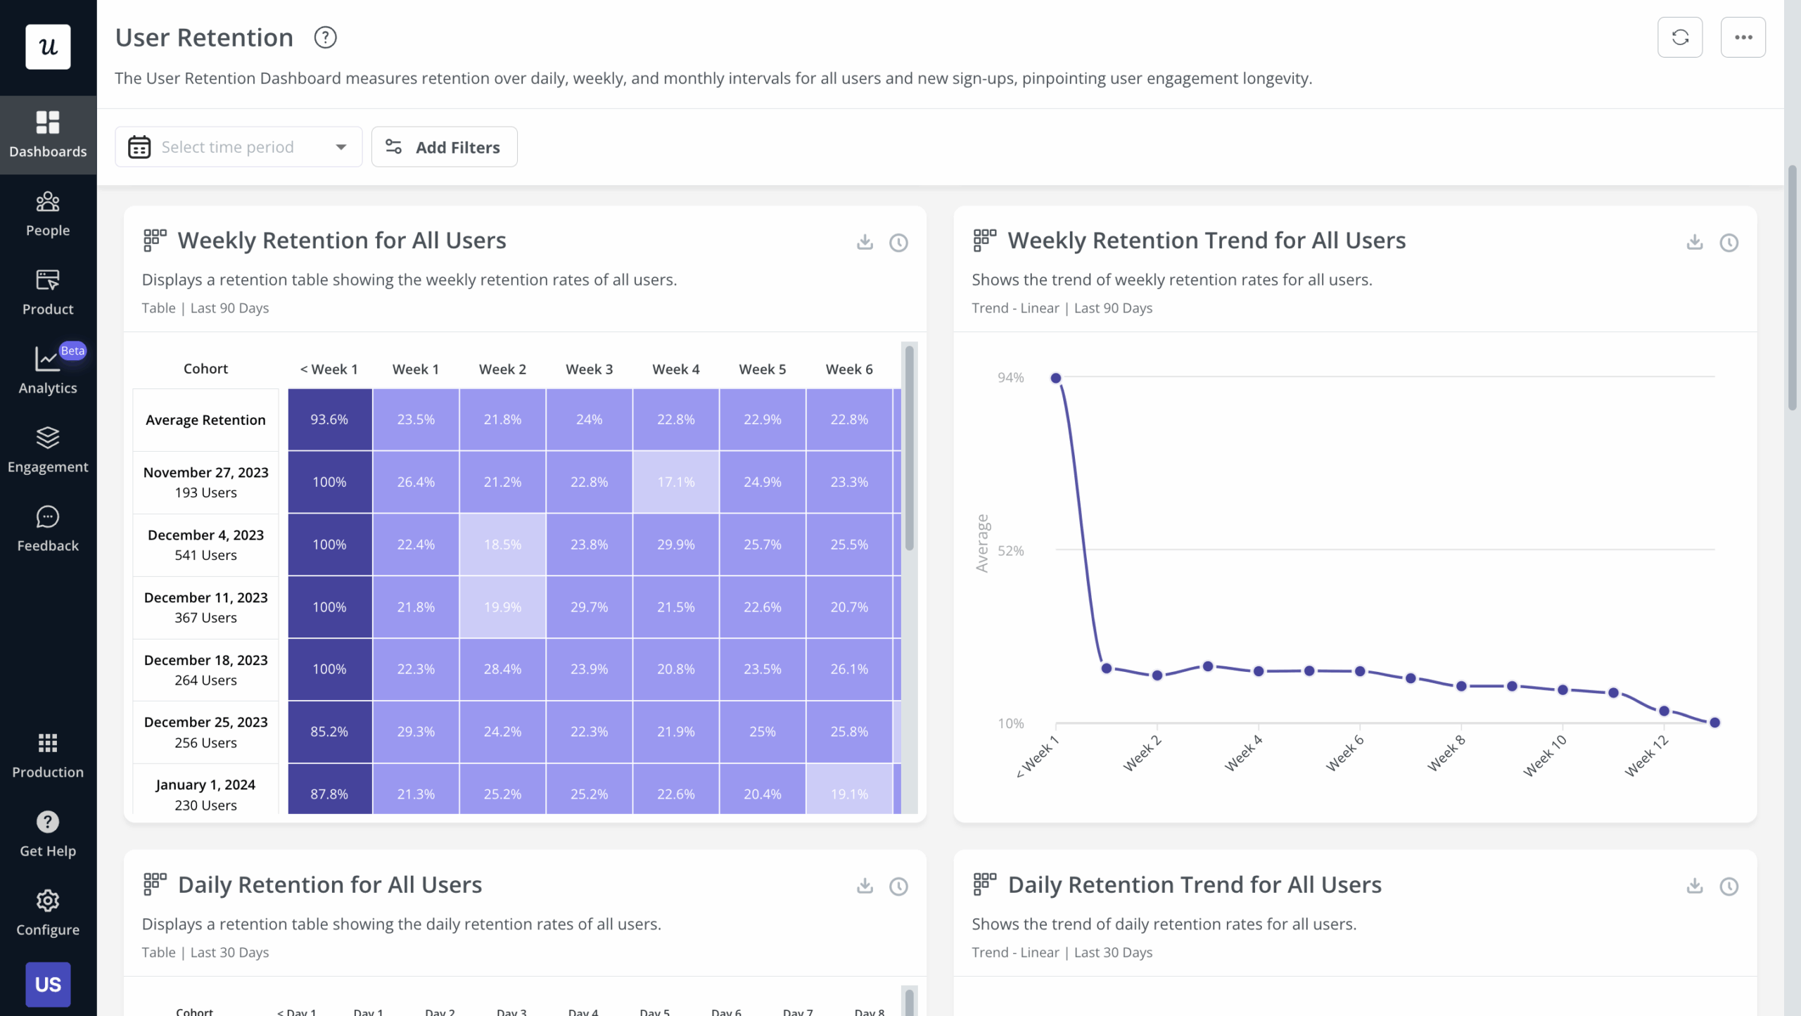The image size is (1801, 1016).
Task: Open the Feedback panel
Action: pos(47,528)
